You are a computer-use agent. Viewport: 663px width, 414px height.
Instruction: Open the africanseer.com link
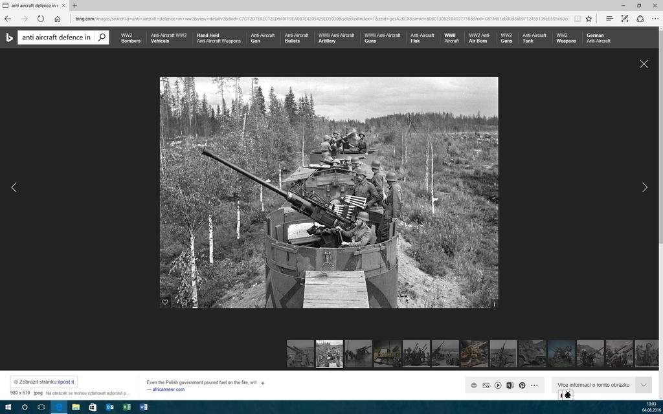(168, 389)
